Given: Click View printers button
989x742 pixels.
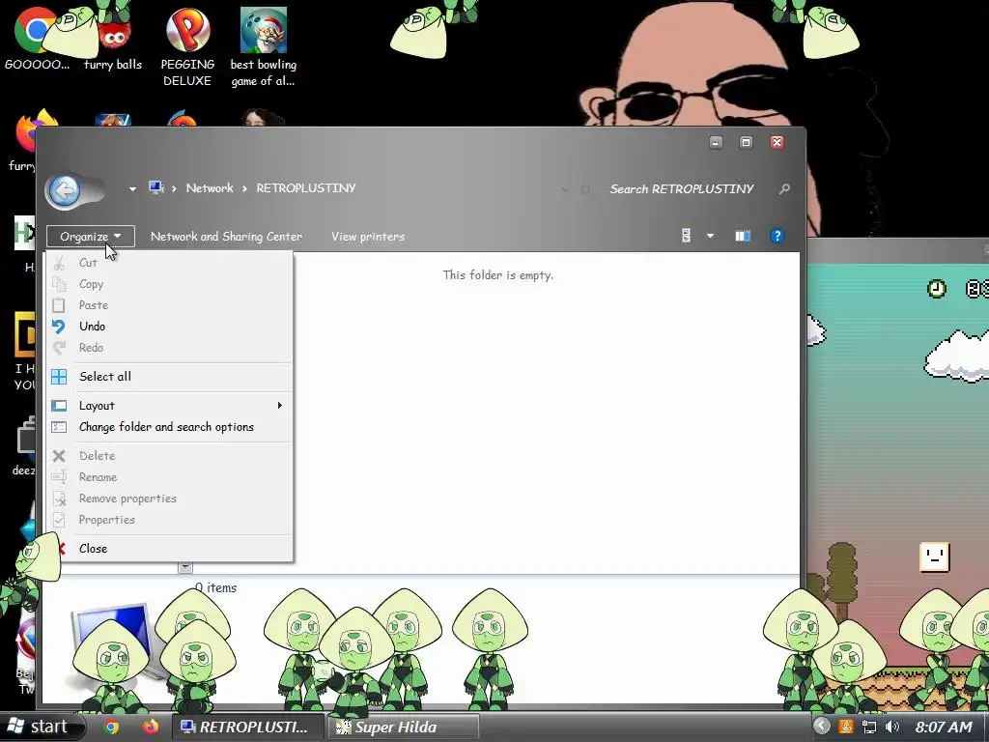Looking at the screenshot, I should coord(368,237).
